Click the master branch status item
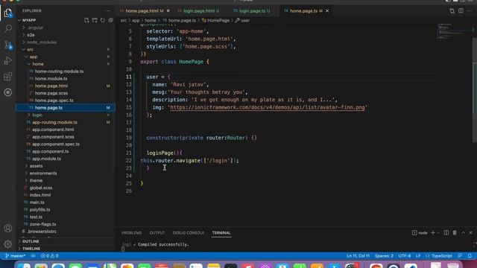The height and width of the screenshot is (268, 477). point(16,256)
